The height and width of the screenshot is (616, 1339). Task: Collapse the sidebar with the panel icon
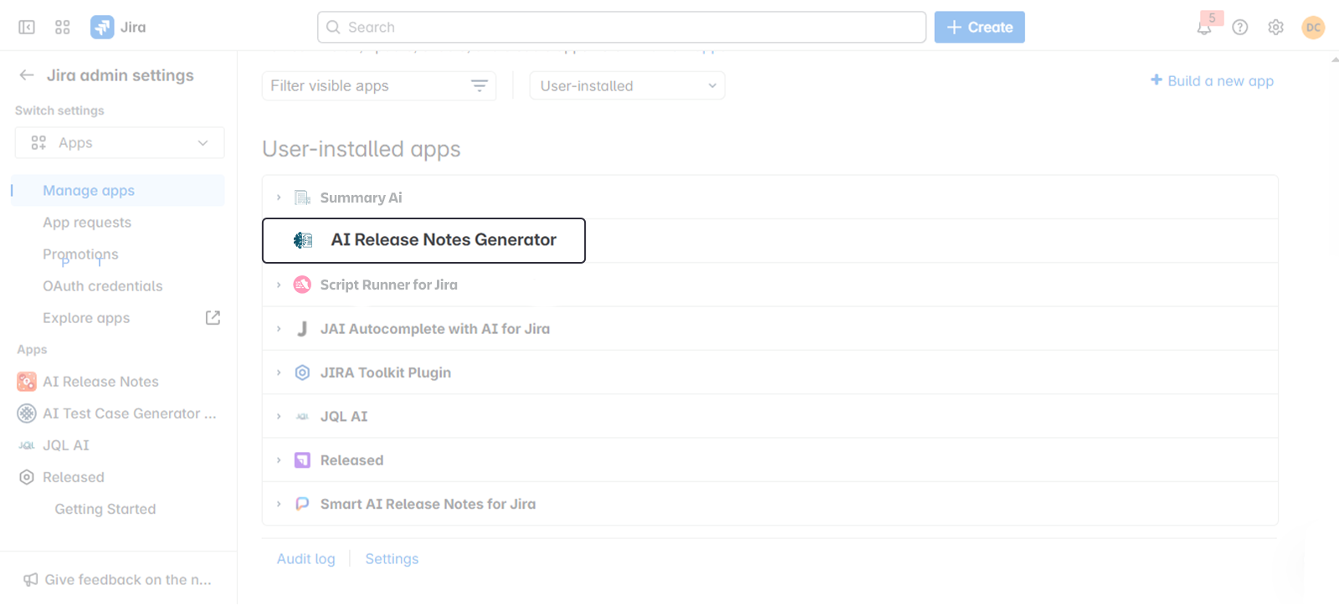click(27, 28)
